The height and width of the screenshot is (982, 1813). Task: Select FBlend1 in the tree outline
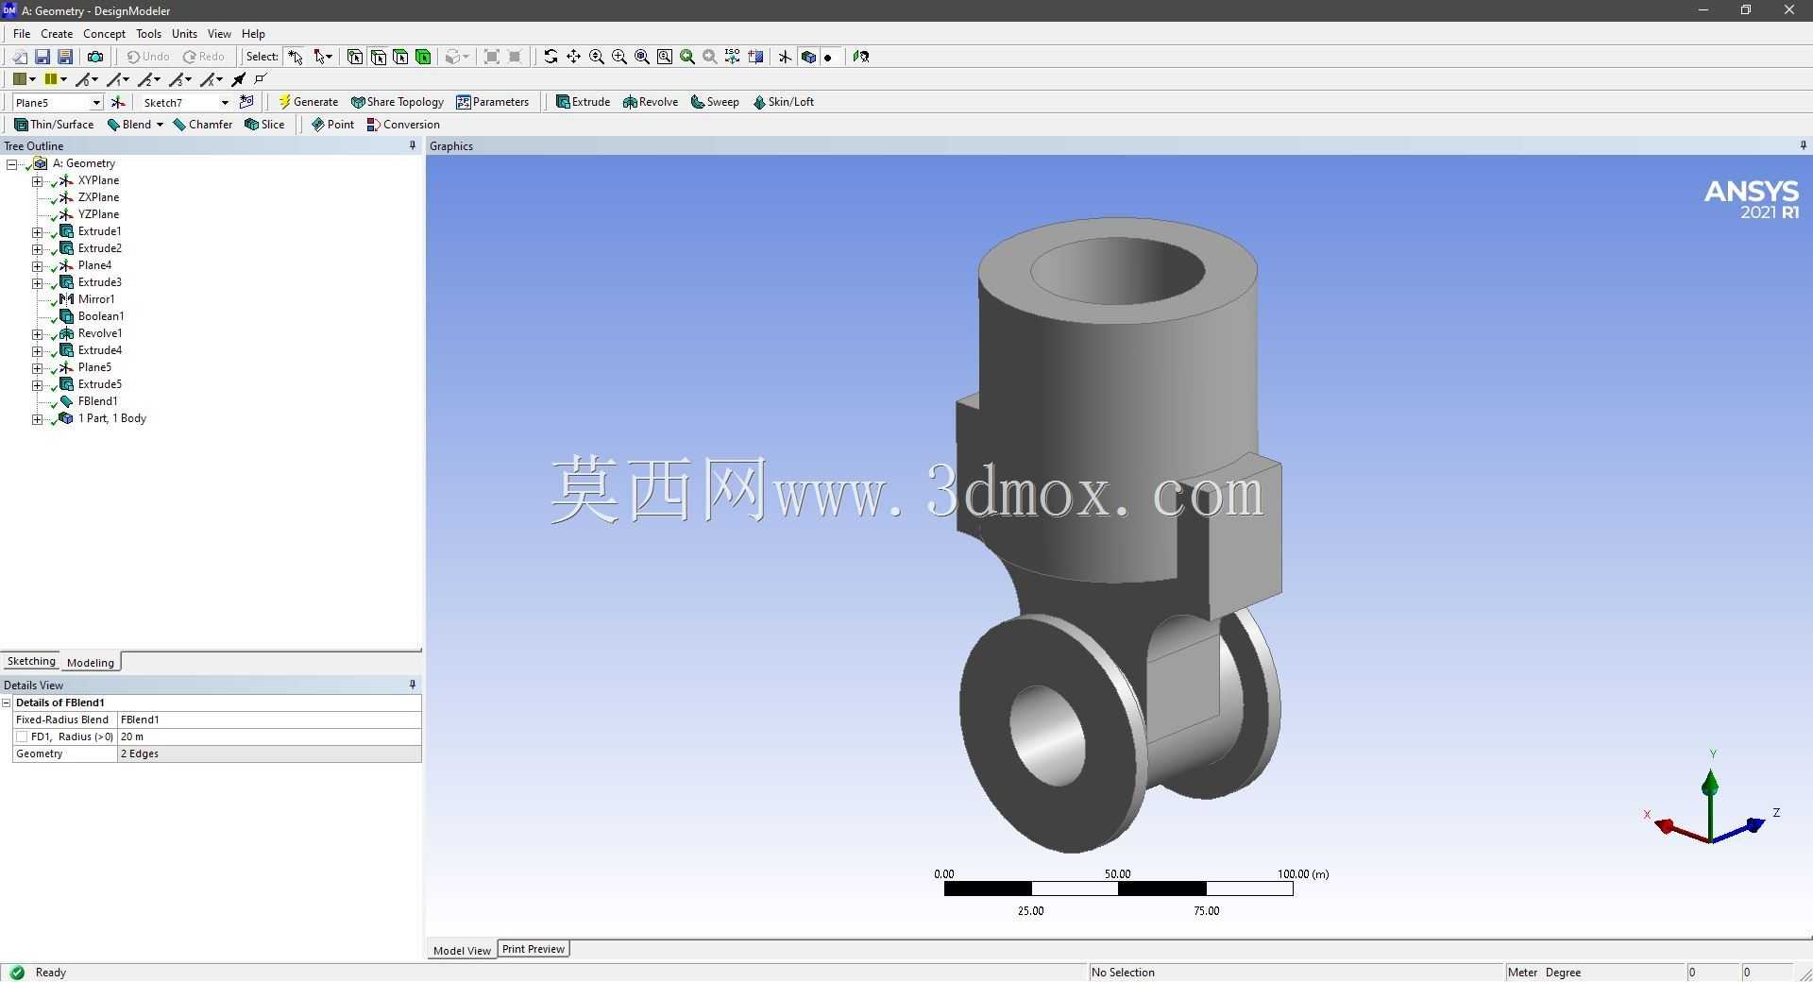97,401
